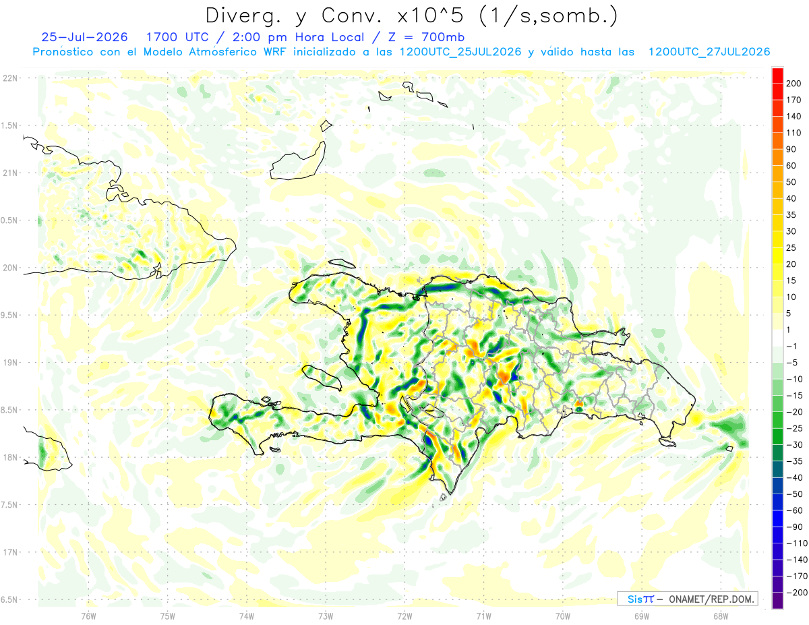Pick the white swatch between 1 and -1

tap(777, 338)
